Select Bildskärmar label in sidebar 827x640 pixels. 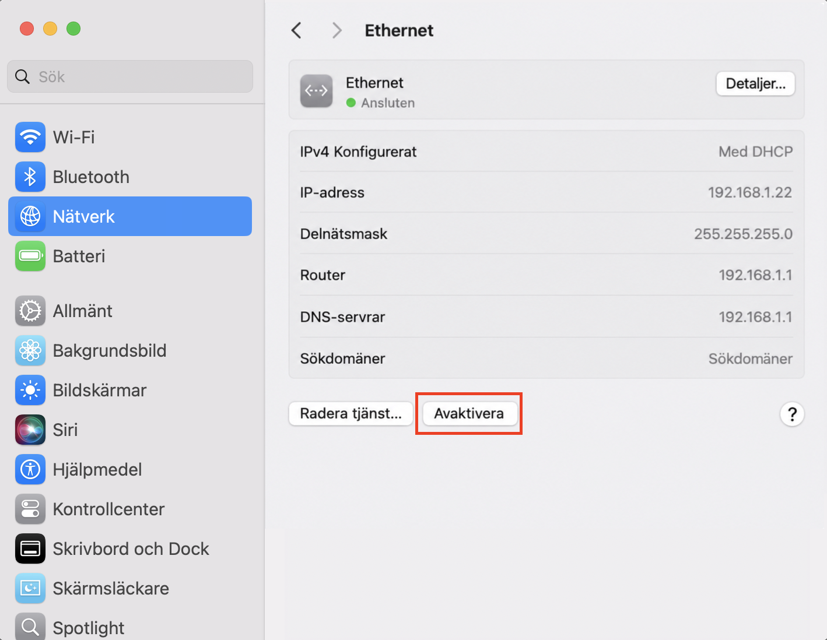pos(100,390)
